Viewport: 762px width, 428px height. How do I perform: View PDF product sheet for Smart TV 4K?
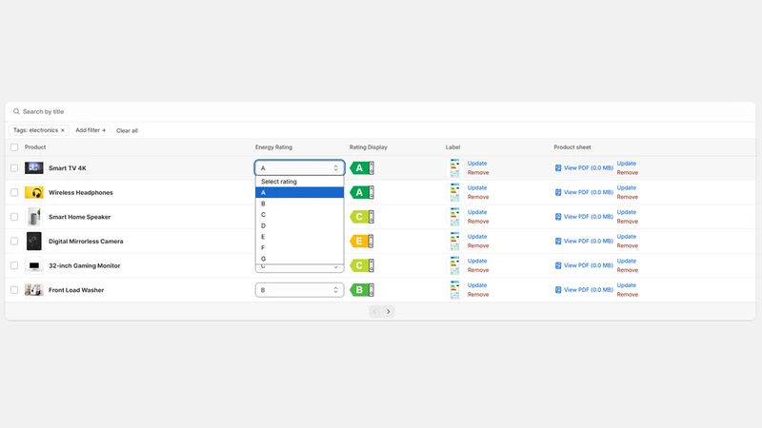[584, 168]
